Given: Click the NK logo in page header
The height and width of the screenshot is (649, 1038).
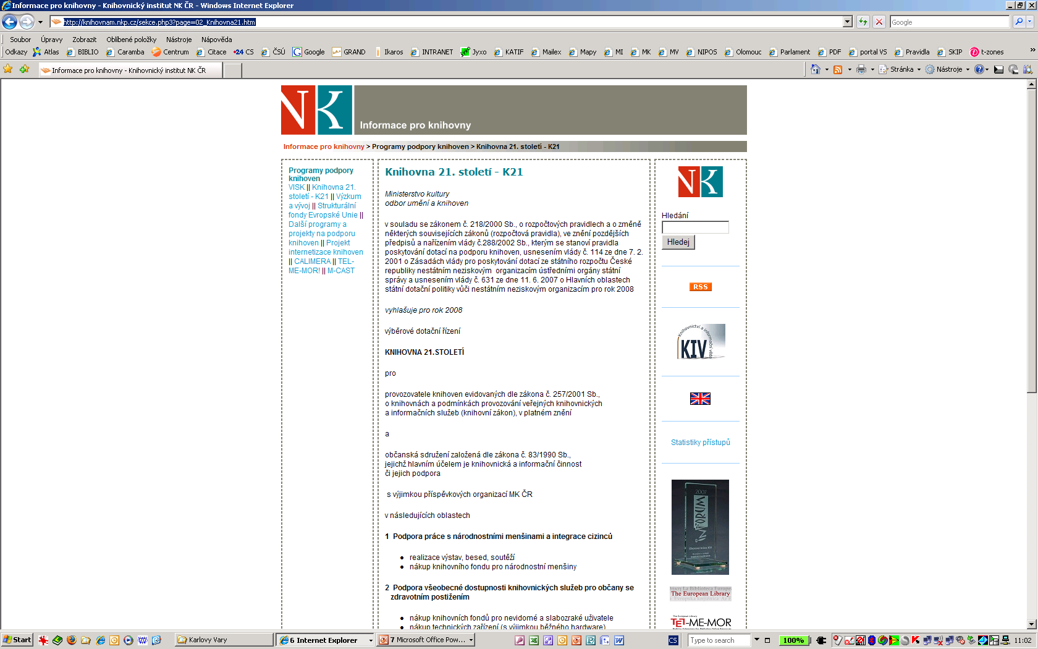Looking at the screenshot, I should tap(316, 110).
